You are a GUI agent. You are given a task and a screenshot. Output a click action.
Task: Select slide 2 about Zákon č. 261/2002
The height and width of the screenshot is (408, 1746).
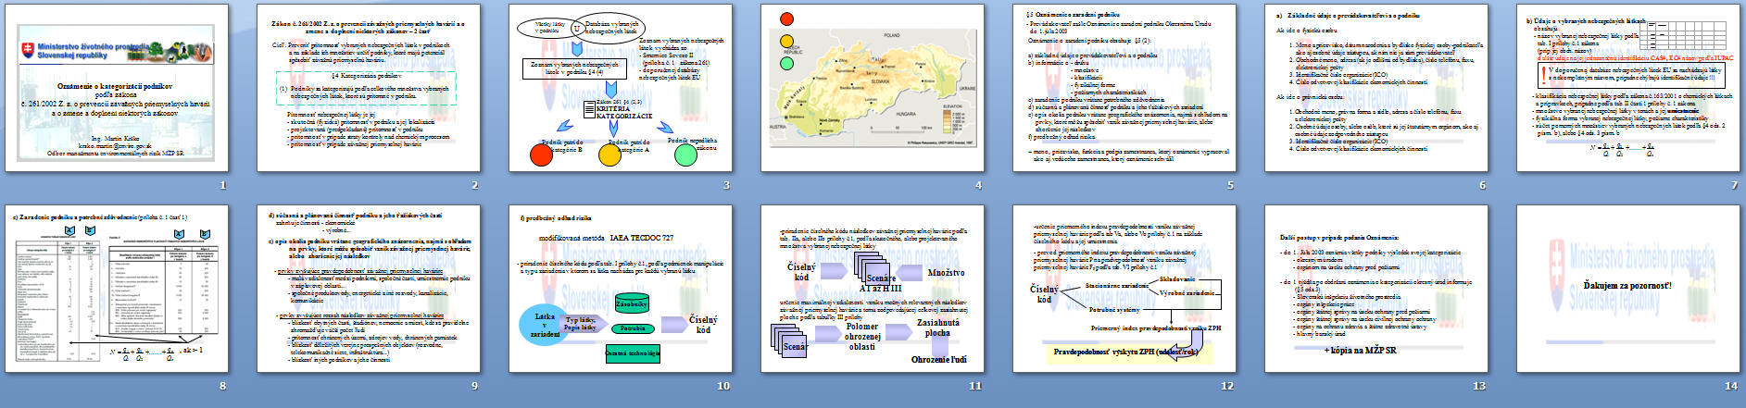click(369, 88)
